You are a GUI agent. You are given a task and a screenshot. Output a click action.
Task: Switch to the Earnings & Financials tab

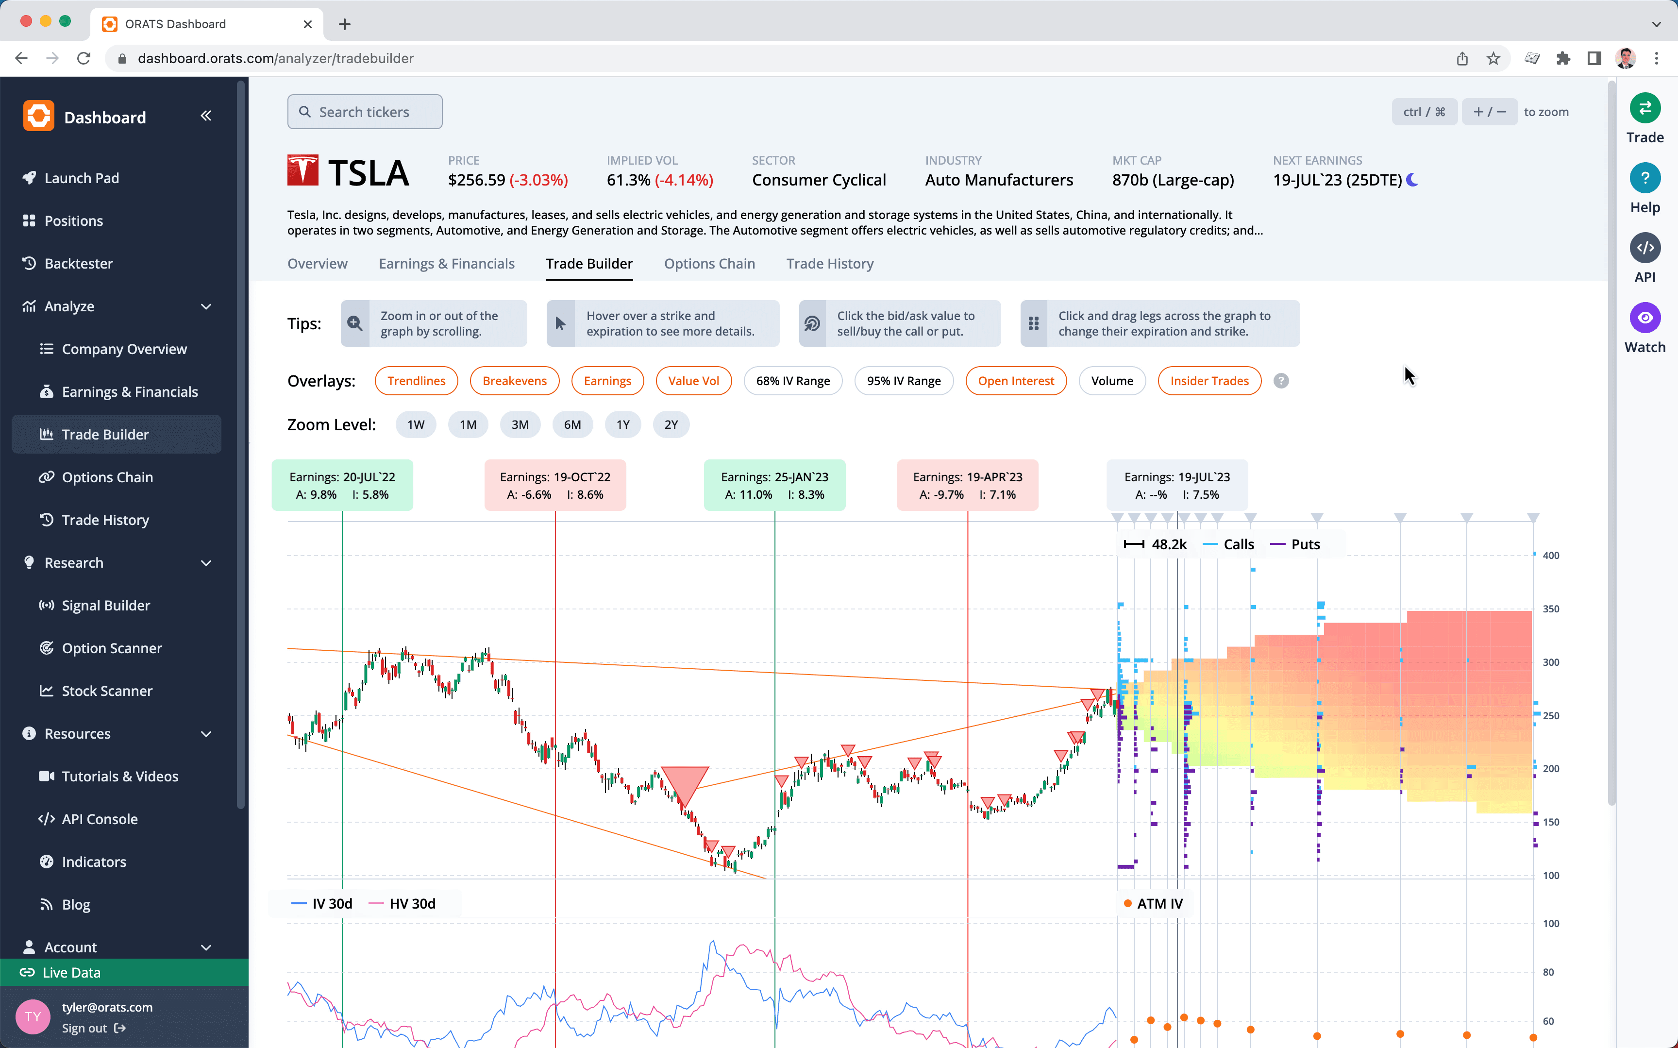[446, 263]
